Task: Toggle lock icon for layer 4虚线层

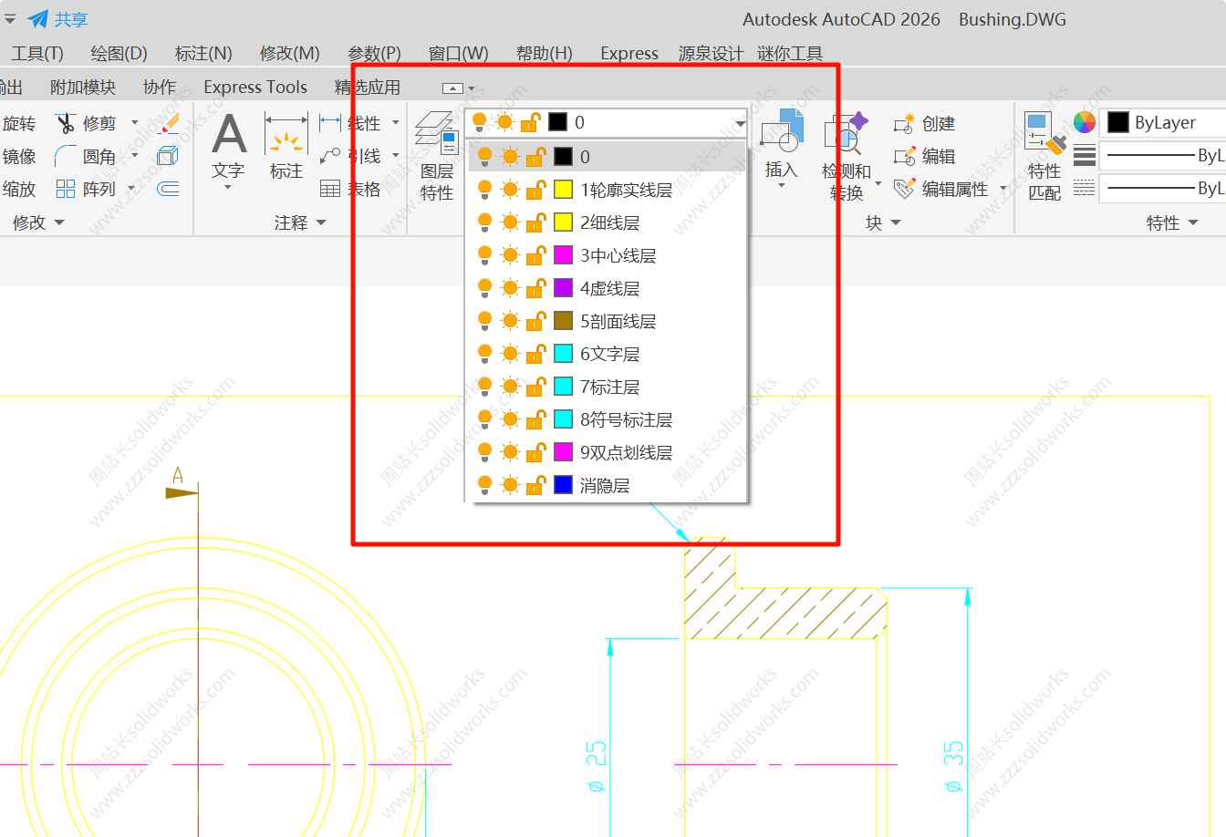Action: [x=535, y=288]
